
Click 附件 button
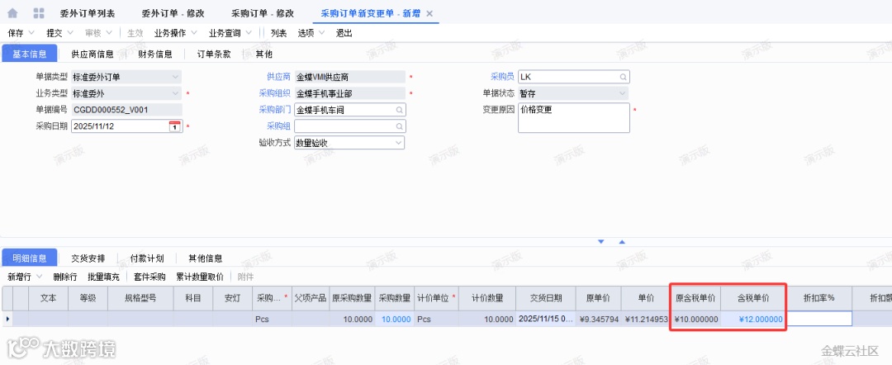[x=246, y=277]
